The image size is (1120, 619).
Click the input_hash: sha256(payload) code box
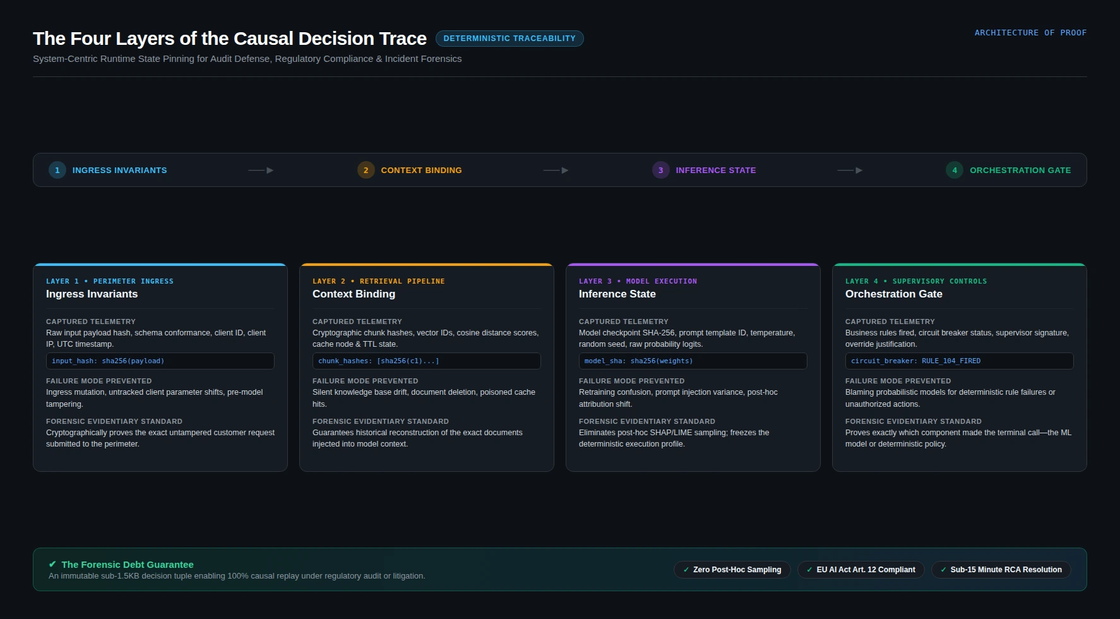[x=160, y=361]
